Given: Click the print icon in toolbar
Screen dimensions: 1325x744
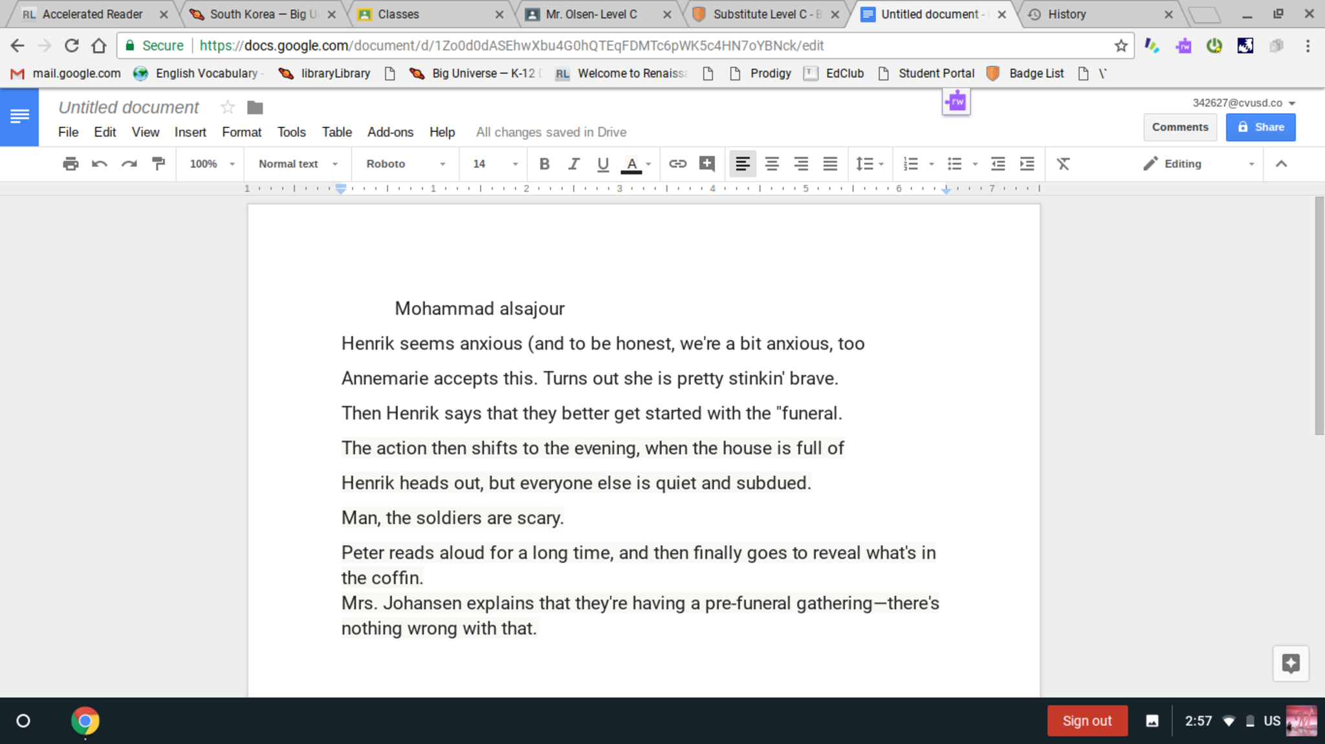Looking at the screenshot, I should click(71, 164).
